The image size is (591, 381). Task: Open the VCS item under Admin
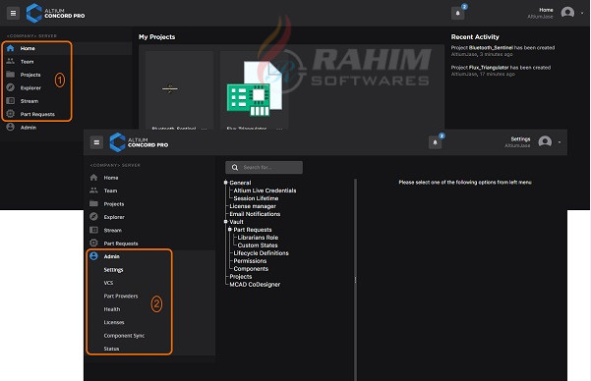tap(108, 283)
